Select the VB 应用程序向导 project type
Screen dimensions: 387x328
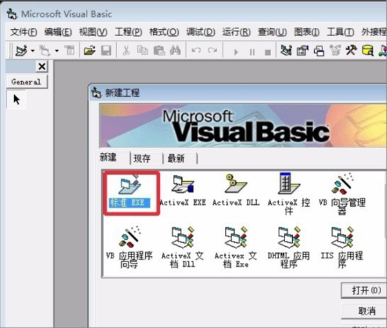[130, 247]
